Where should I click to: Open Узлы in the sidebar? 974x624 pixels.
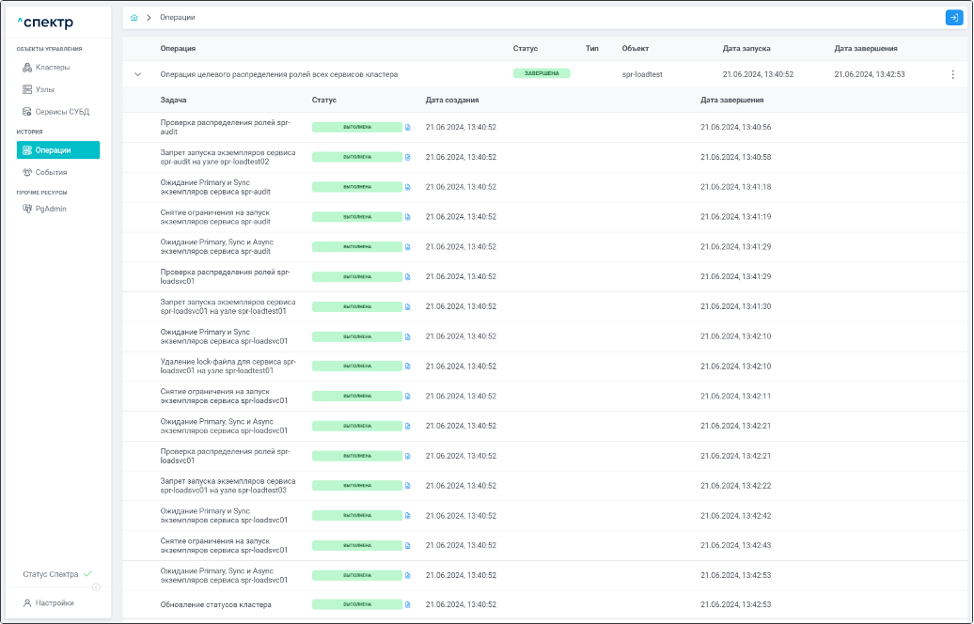point(46,89)
